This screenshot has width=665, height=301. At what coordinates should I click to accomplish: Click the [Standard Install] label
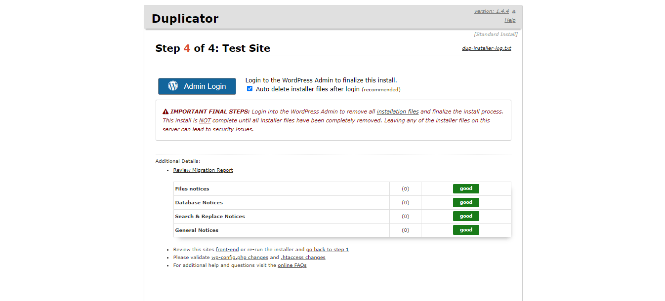(x=496, y=35)
